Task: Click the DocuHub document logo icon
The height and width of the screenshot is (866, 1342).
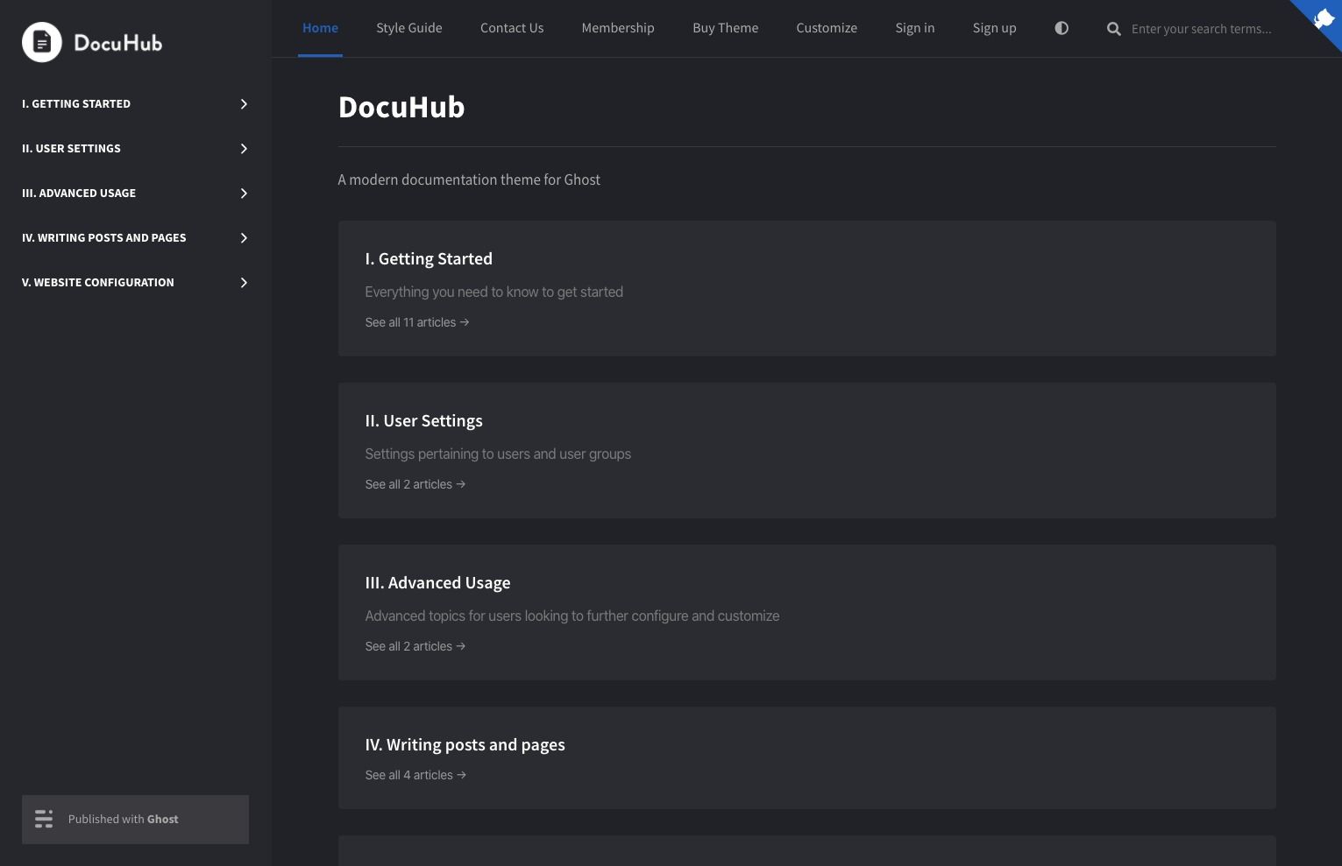Action: (42, 42)
